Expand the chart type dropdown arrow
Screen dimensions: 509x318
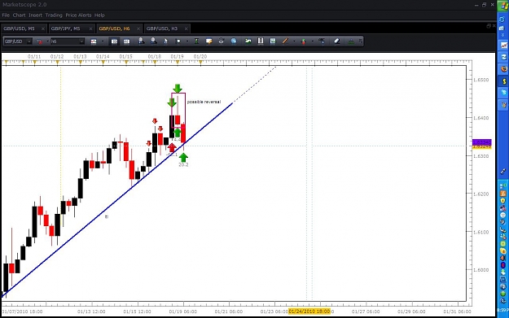[103, 41]
